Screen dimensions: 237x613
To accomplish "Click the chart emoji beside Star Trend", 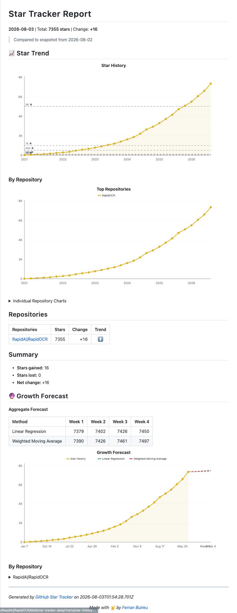I will coord(12,53).
